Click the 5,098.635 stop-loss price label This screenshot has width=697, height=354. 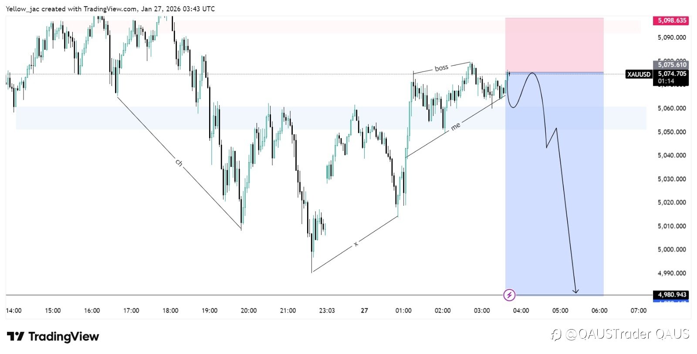point(672,20)
